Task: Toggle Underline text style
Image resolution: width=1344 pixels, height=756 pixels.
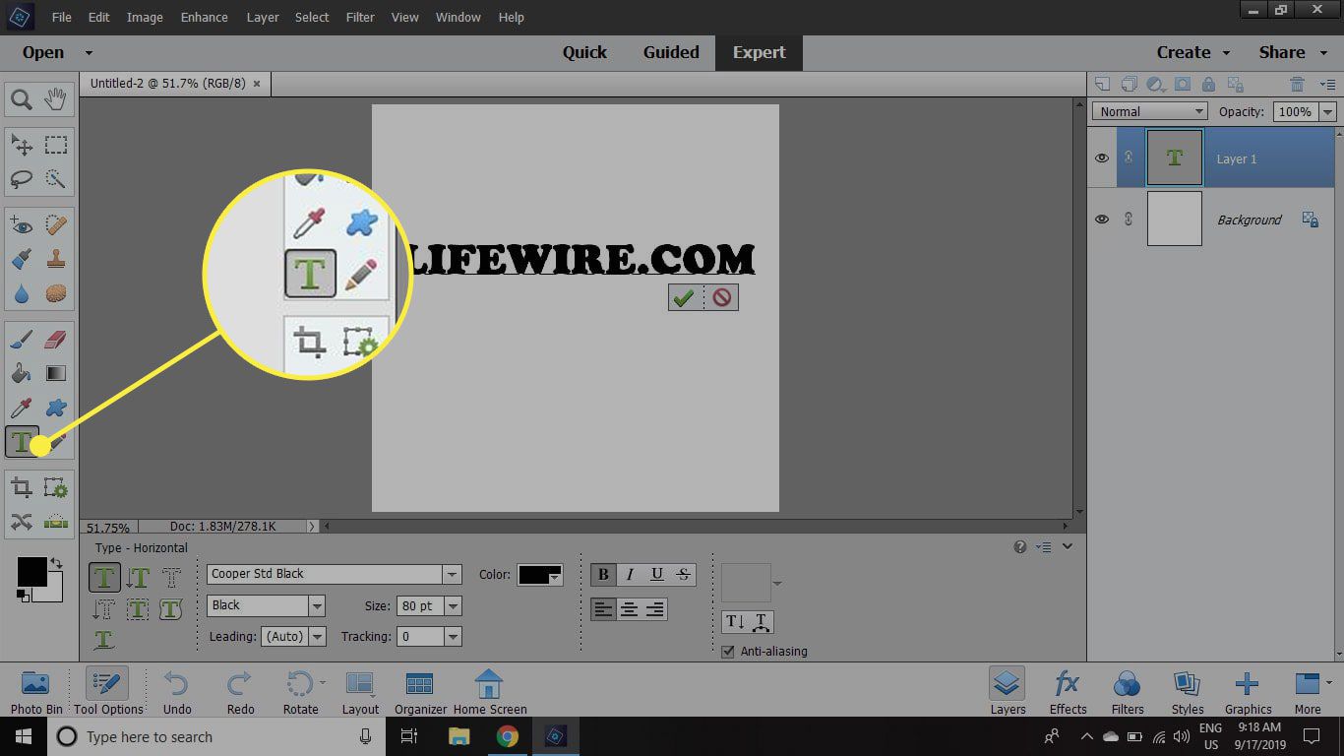Action: point(656,575)
